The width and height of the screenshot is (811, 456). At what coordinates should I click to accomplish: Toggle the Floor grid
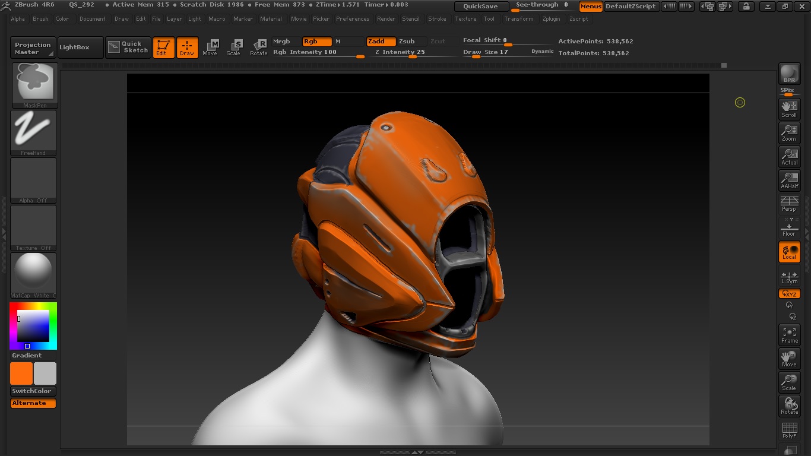789,227
